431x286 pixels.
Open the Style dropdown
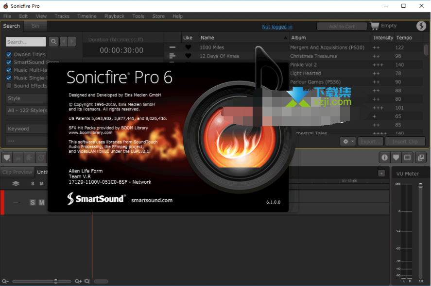(x=27, y=98)
